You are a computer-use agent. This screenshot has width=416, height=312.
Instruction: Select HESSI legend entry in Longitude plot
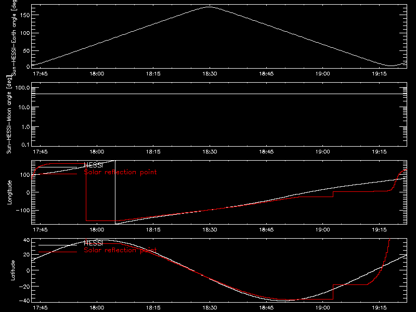pos(93,165)
